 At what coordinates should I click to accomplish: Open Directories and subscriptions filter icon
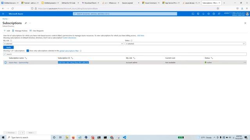pyautogui.click(x=198, y=14)
